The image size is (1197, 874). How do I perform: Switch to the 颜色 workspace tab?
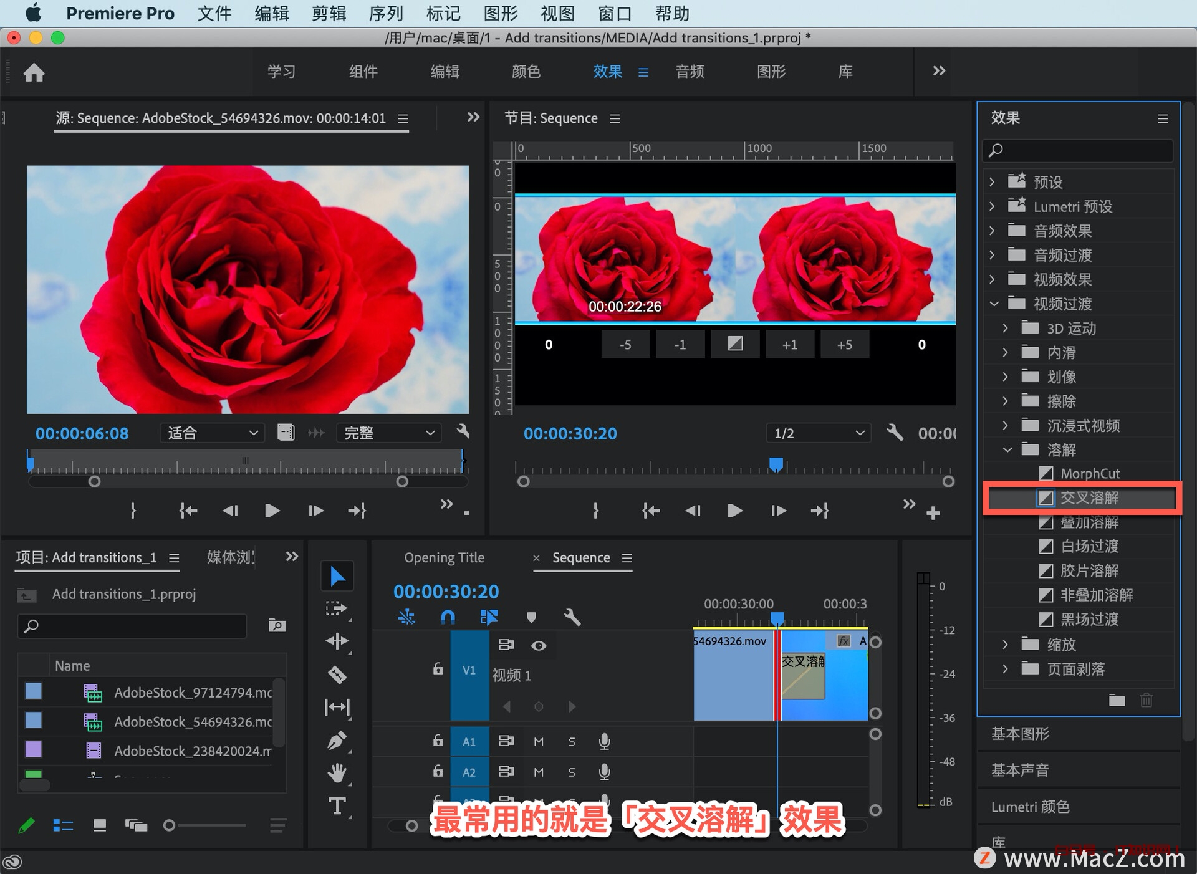point(526,72)
